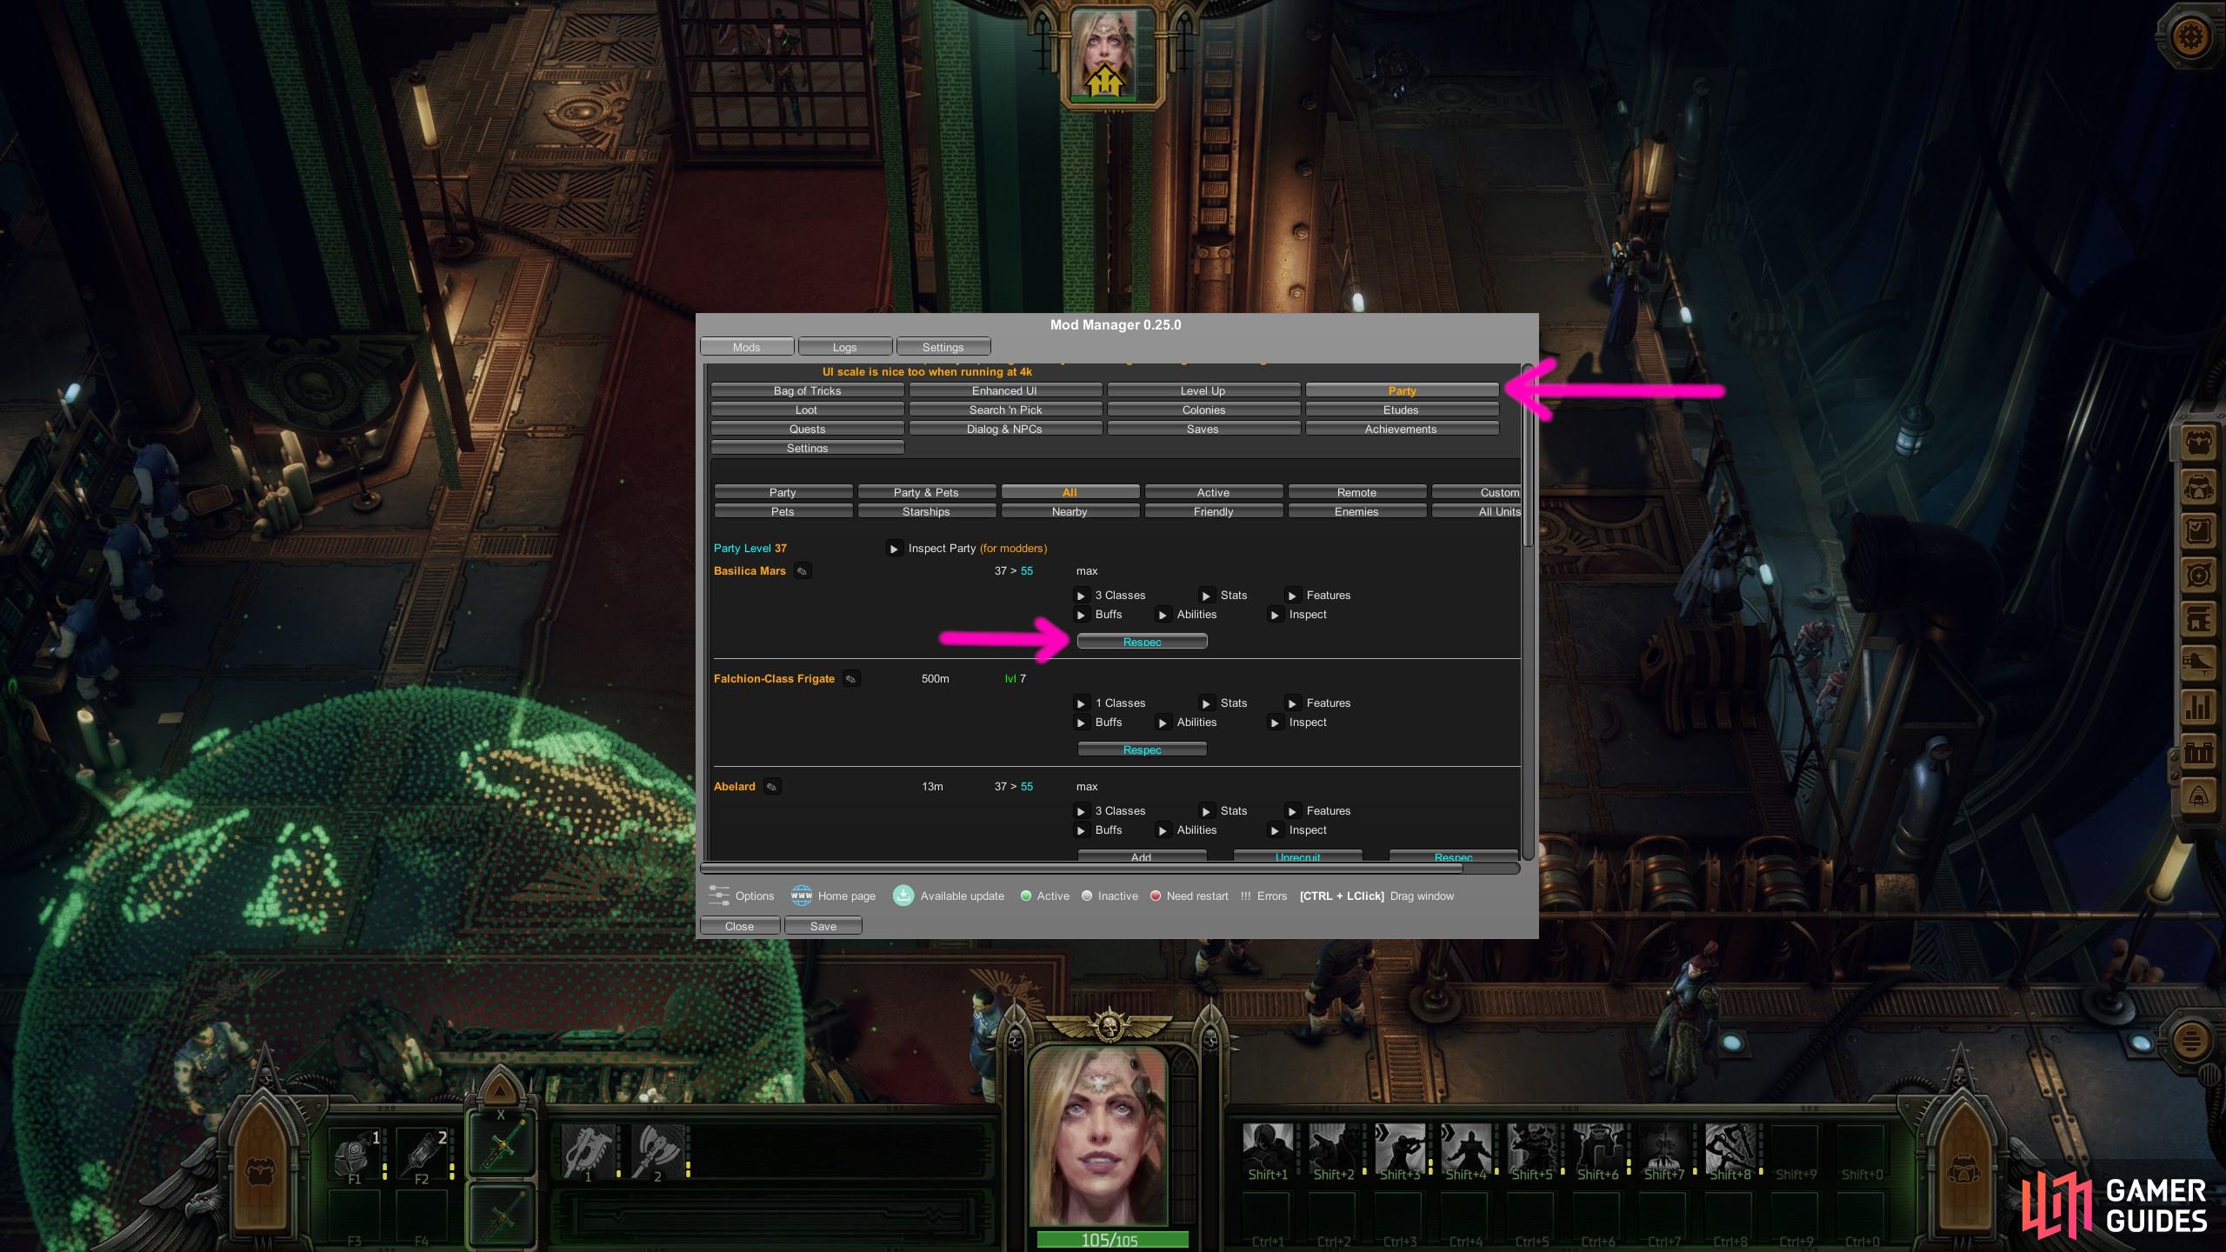Click the Party Level 37 input field
The image size is (2226, 1252).
click(781, 547)
